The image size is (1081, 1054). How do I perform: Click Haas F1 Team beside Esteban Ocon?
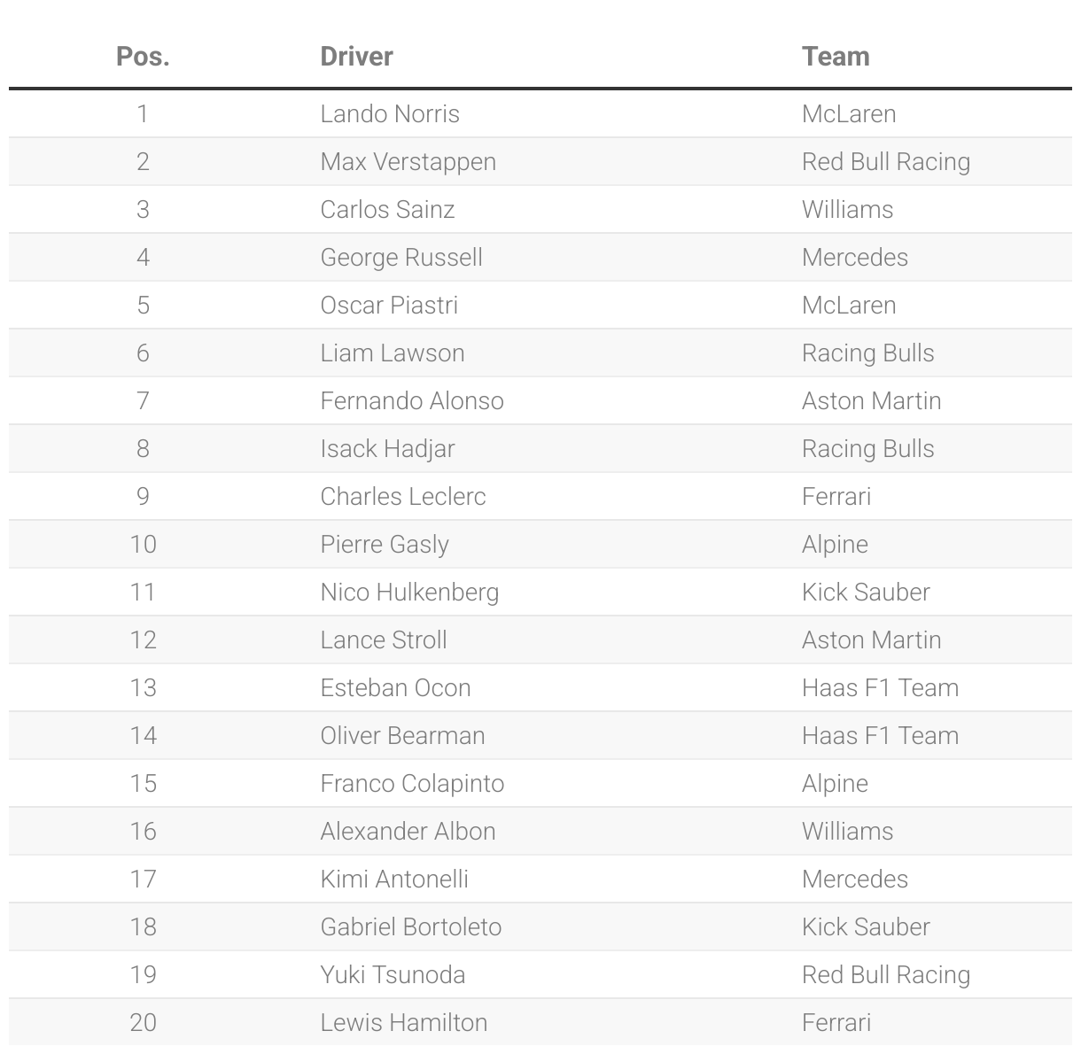point(880,688)
